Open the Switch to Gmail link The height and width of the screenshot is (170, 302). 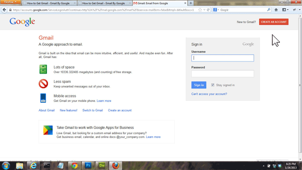pyautogui.click(x=93, y=110)
